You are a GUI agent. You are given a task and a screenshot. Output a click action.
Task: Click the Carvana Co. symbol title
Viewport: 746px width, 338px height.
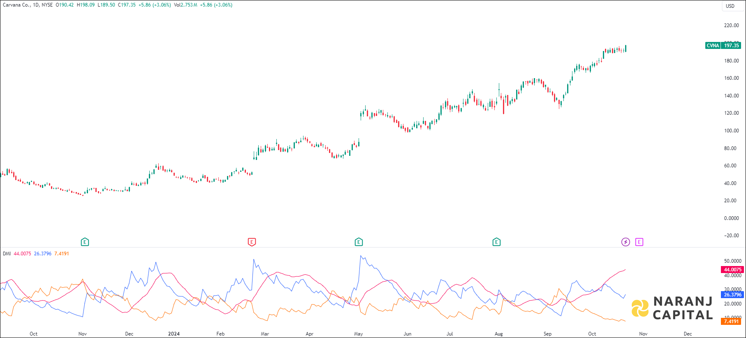pyautogui.click(x=16, y=5)
